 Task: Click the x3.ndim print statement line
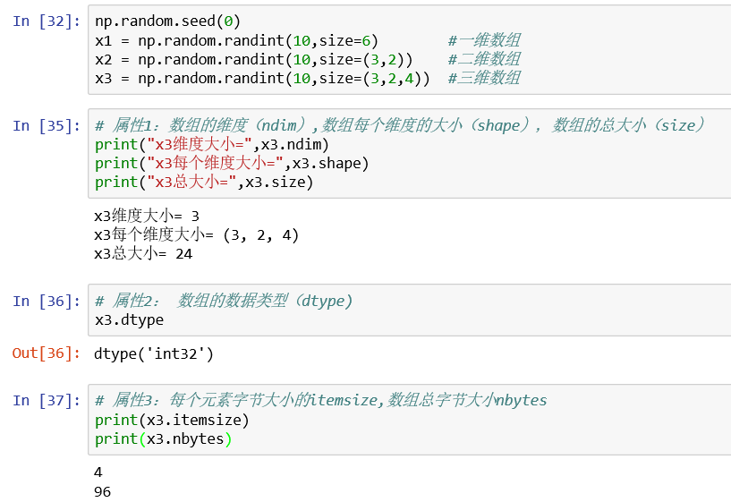(212, 144)
